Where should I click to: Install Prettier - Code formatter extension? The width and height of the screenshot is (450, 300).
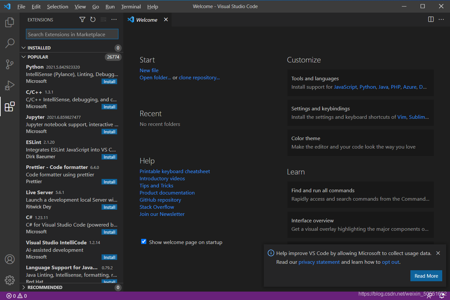click(109, 182)
